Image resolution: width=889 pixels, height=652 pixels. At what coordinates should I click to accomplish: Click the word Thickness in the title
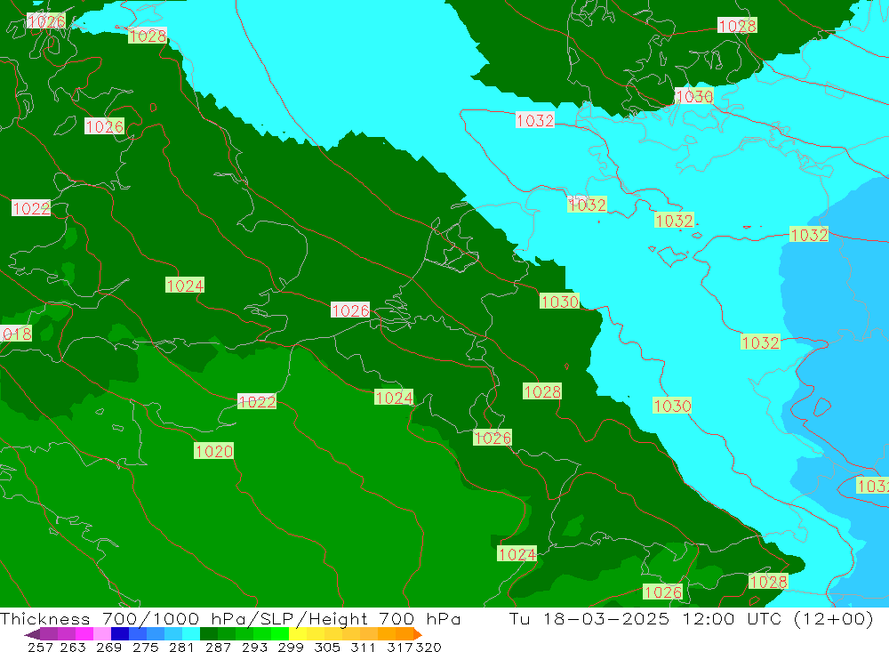pyautogui.click(x=44, y=618)
